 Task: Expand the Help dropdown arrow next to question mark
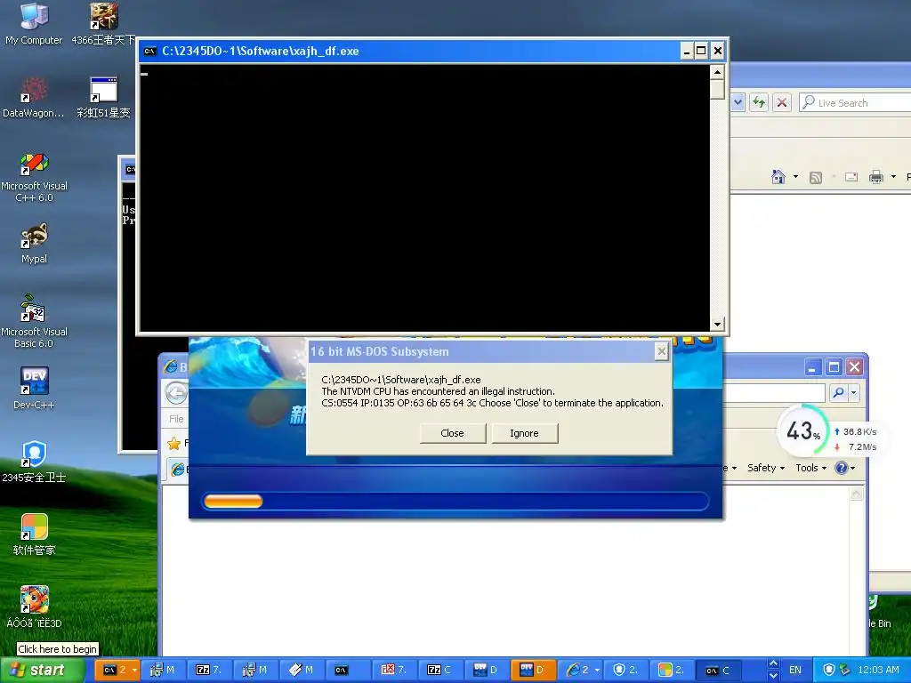pos(852,468)
